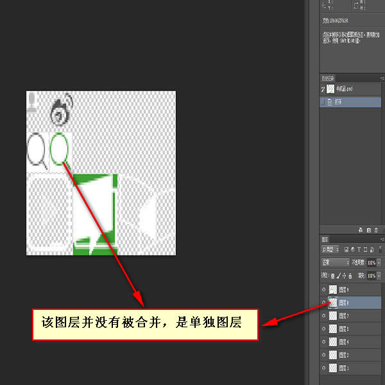Open the layer filter type dropdown
The height and width of the screenshot is (385, 385).
(x=330, y=250)
